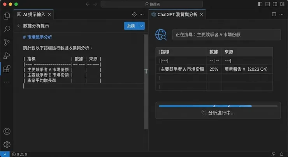
Task: Expand the dropdown arrow beside 批讀 button
Action: pyautogui.click(x=141, y=26)
